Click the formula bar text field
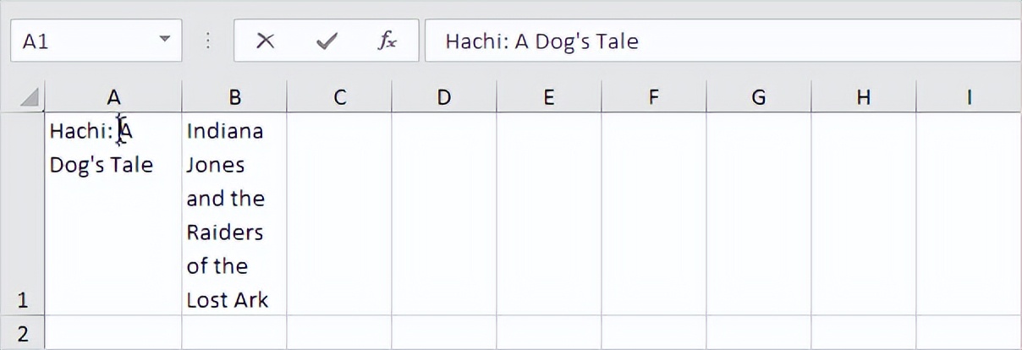Screen dimensions: 1022x350 [719, 41]
